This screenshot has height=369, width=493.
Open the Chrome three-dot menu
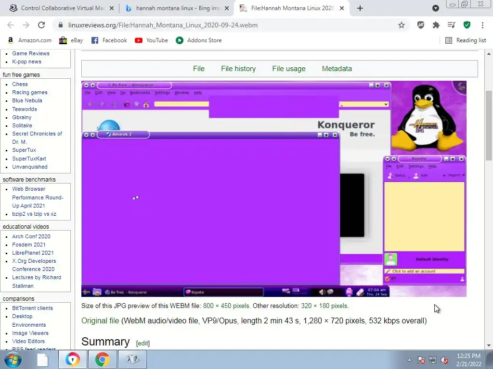coord(482,25)
